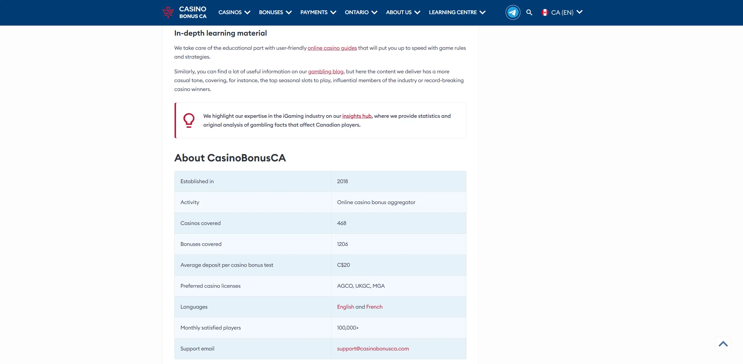Select the Online casino bonus aggregator cell
743x364 pixels.
399,202
